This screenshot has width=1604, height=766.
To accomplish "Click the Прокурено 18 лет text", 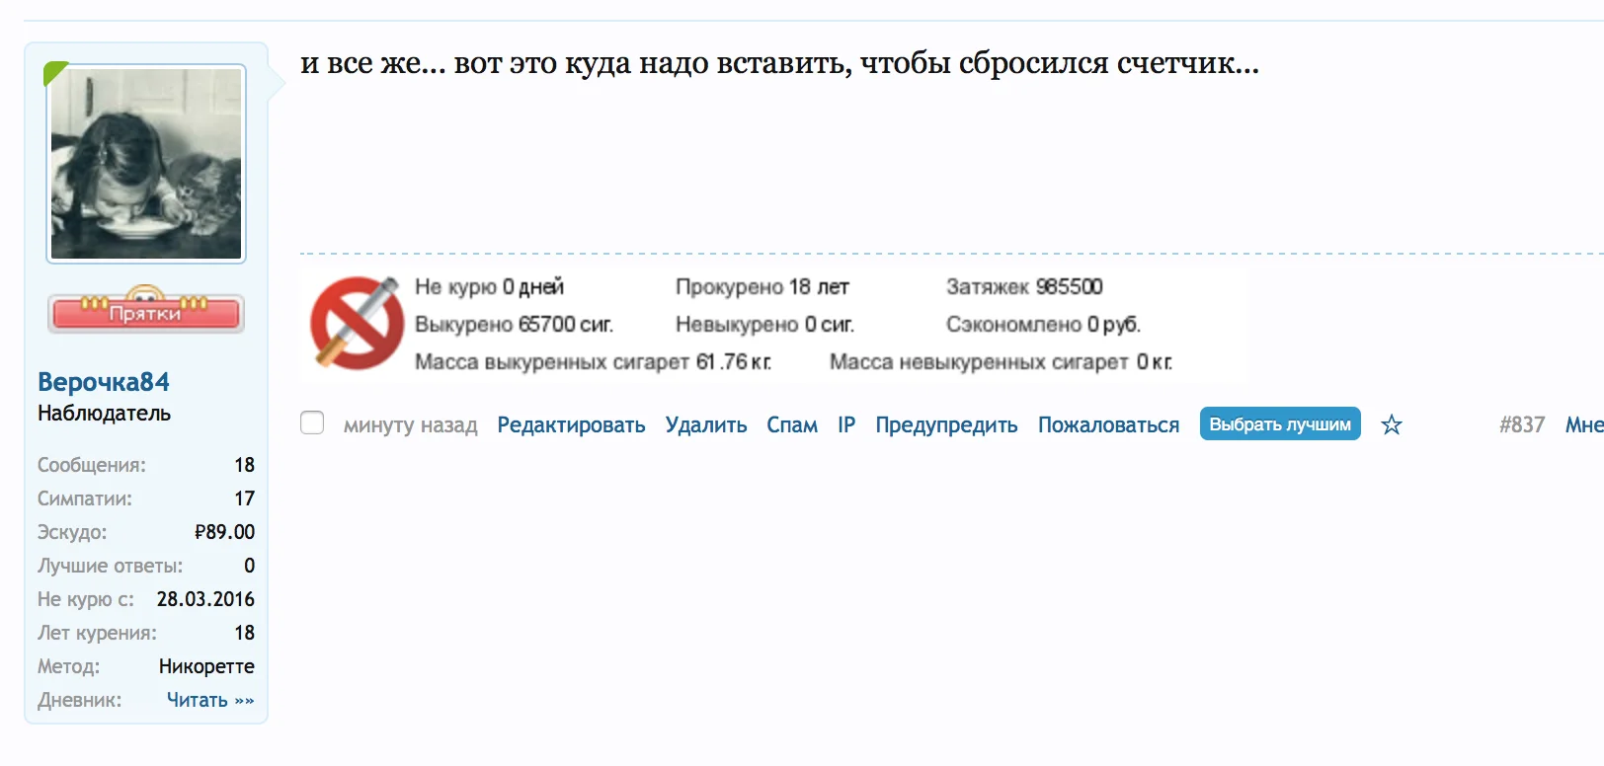I will click(x=762, y=287).
